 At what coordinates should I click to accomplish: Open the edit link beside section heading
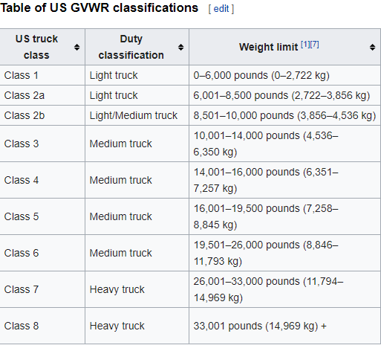coord(221,9)
